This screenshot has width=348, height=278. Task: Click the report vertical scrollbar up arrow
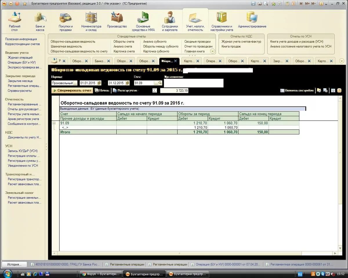[340, 99]
